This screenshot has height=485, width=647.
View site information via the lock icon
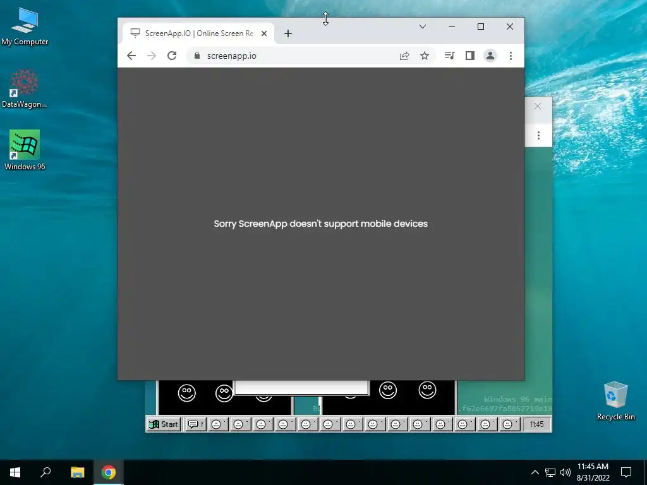click(197, 56)
